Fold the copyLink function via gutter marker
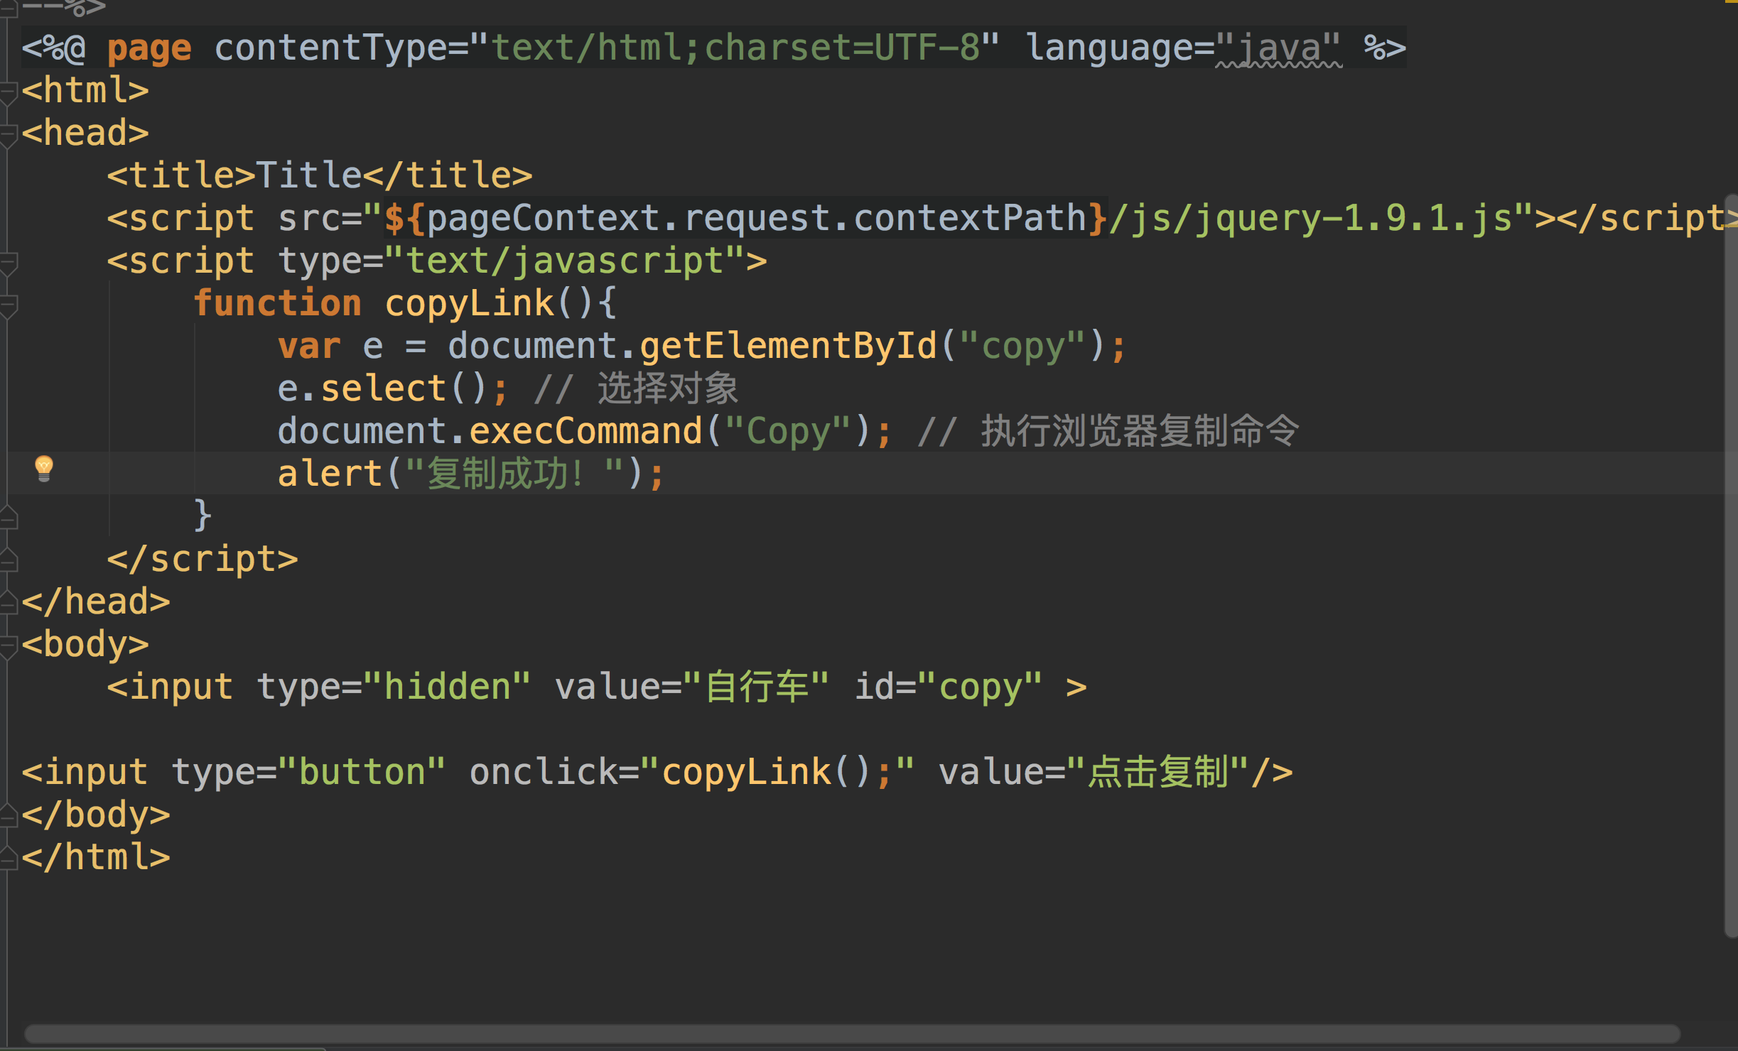 pyautogui.click(x=9, y=306)
